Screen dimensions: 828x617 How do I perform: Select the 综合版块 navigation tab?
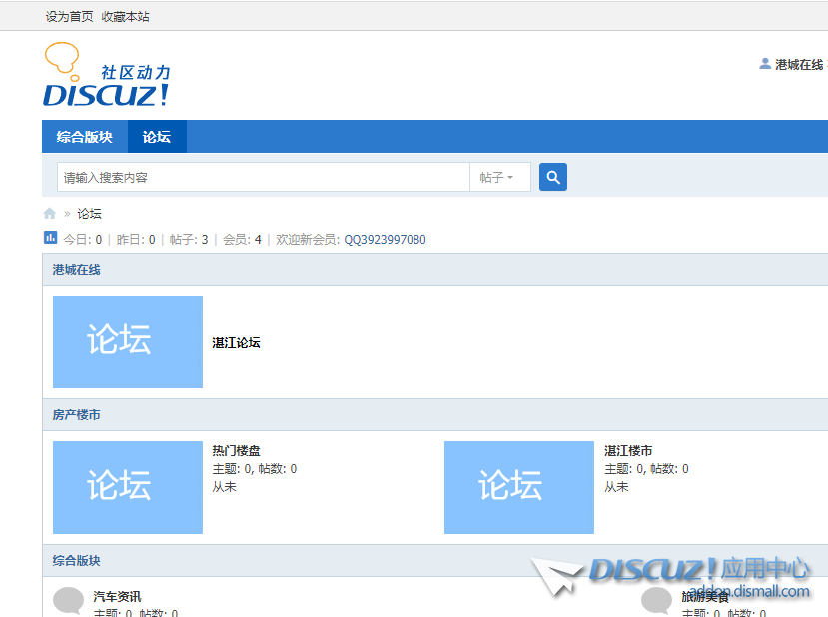point(85,137)
